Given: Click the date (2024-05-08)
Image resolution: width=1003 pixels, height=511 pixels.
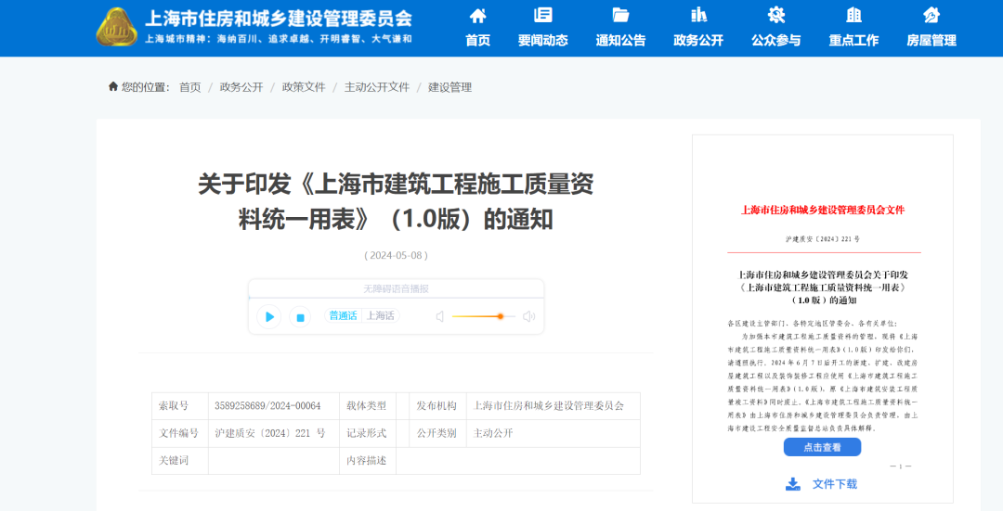Looking at the screenshot, I should click(396, 256).
